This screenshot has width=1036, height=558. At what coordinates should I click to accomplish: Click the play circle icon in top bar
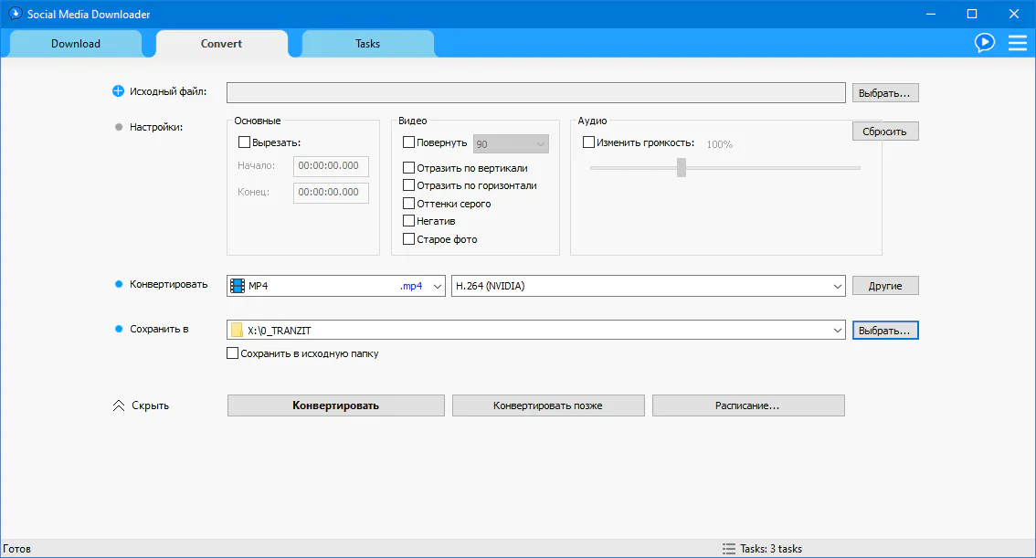point(984,42)
